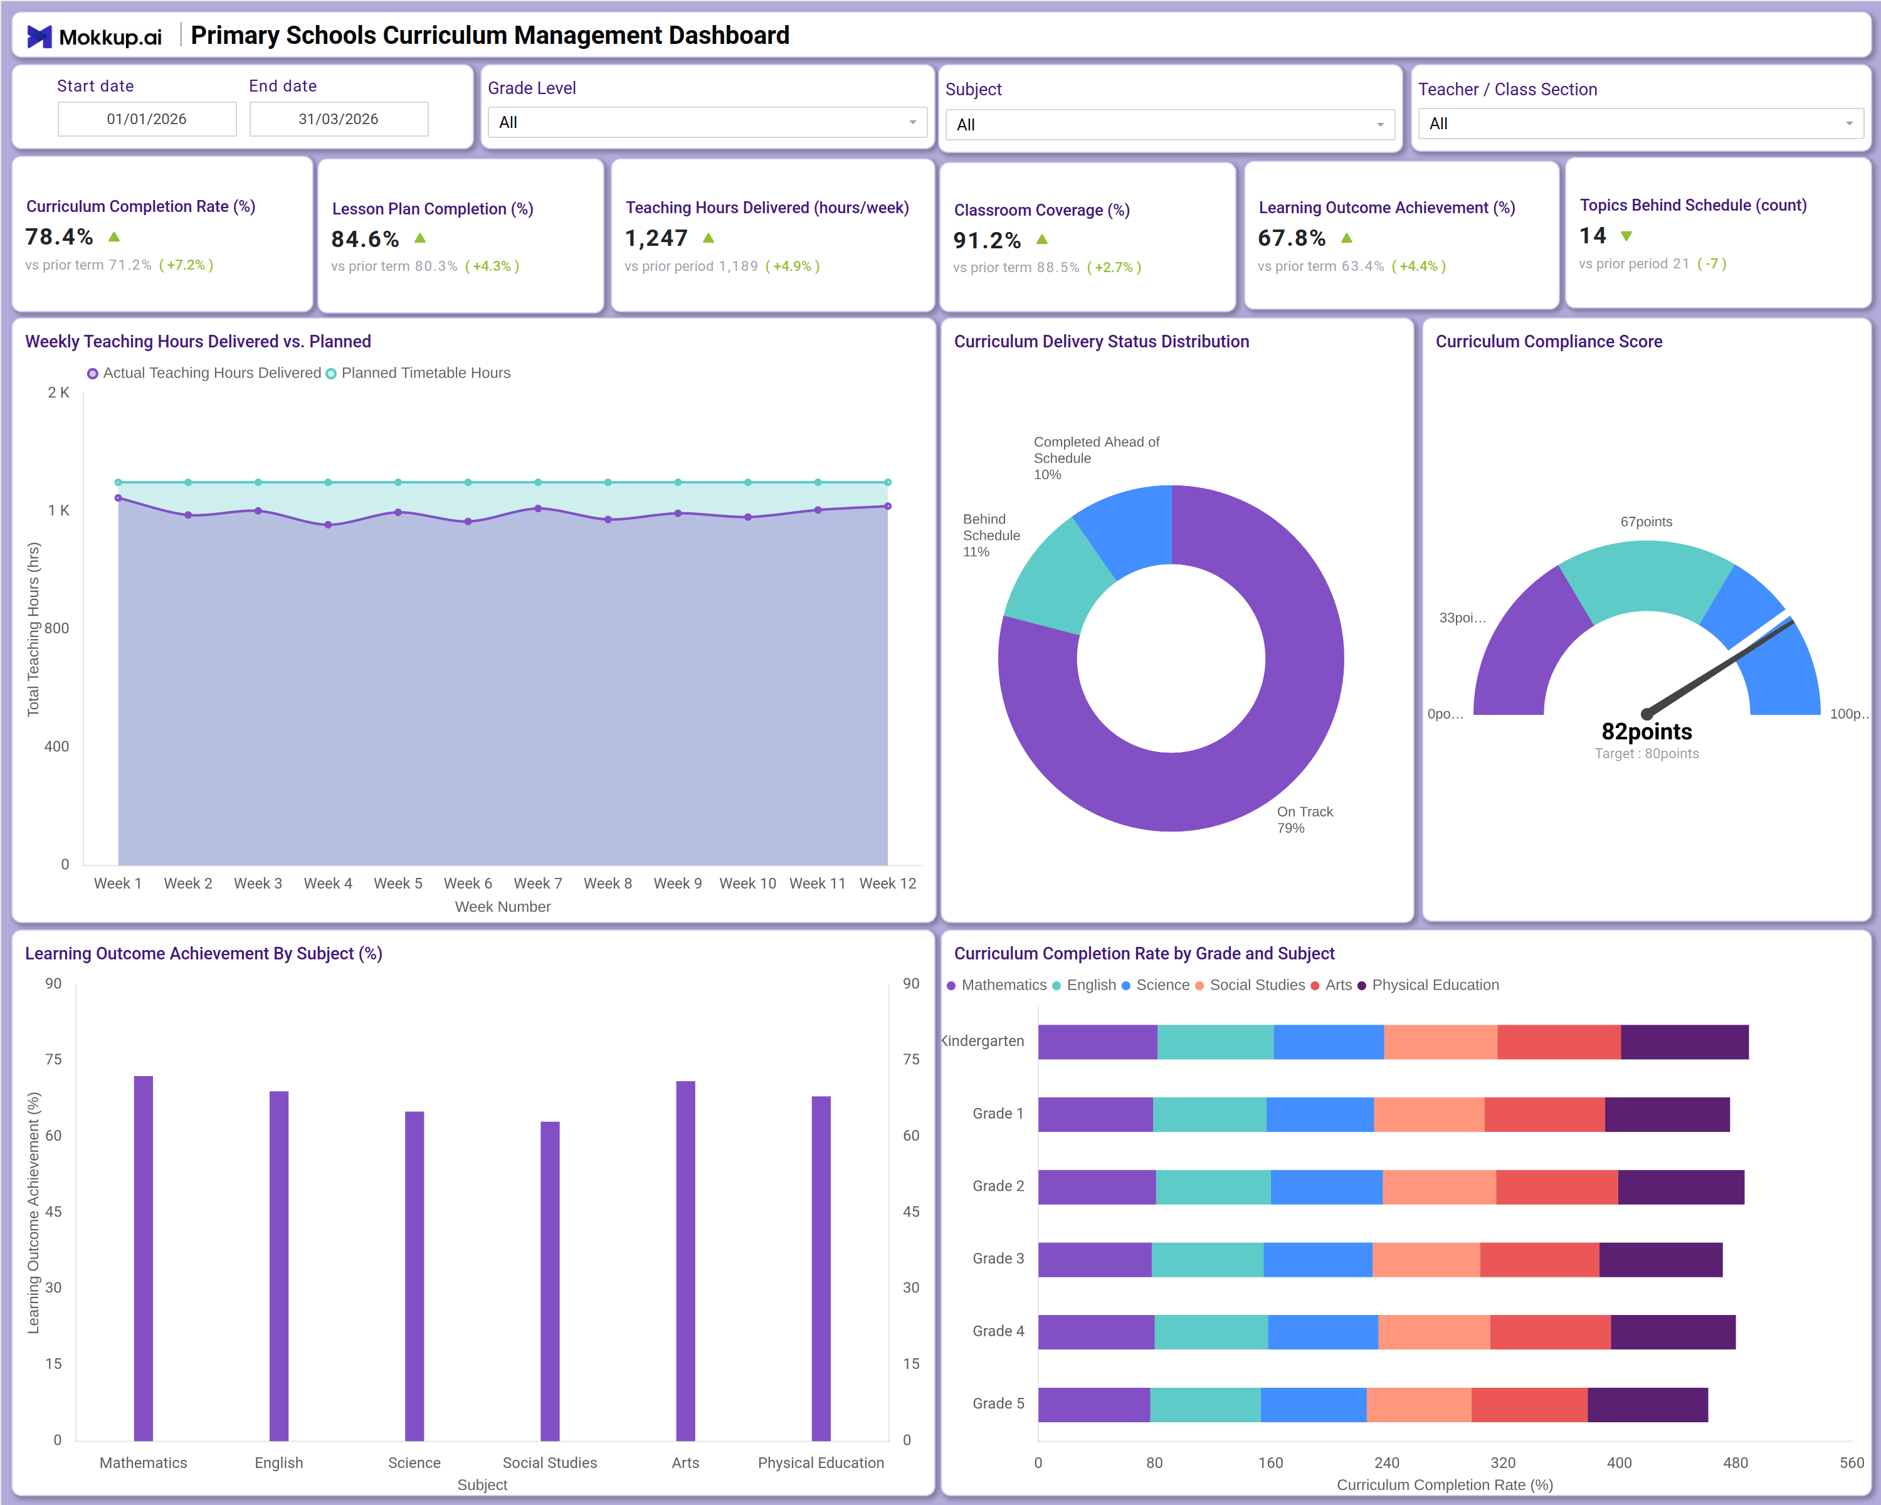
Task: Click the Start date field 01/01/2026
Action: [147, 119]
